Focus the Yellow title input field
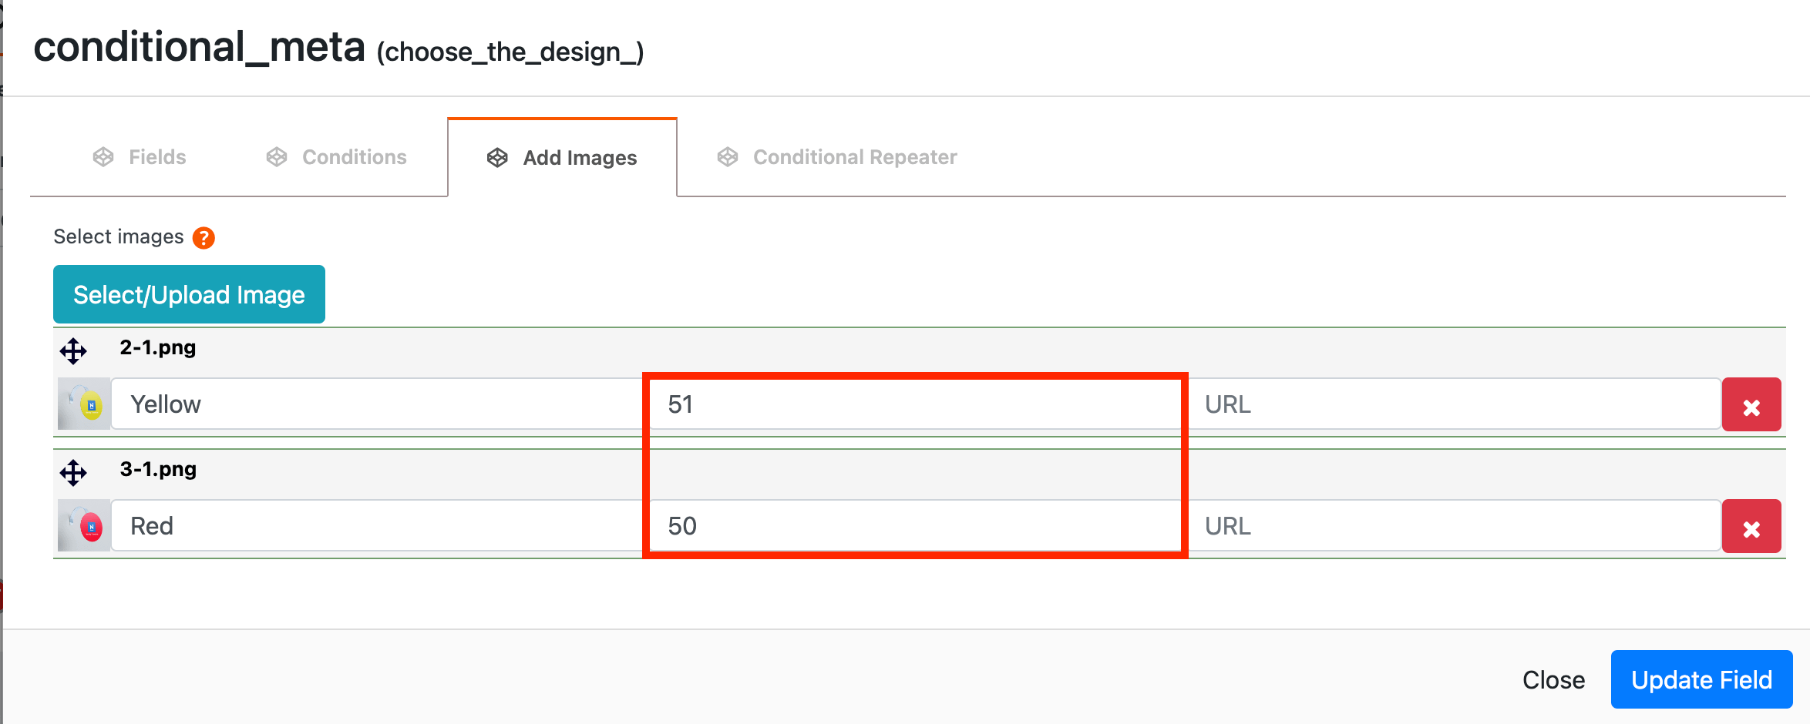 378,404
